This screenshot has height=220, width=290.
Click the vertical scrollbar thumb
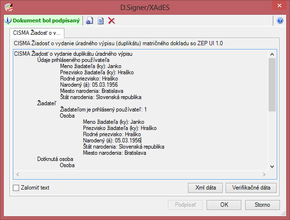tap(272, 85)
